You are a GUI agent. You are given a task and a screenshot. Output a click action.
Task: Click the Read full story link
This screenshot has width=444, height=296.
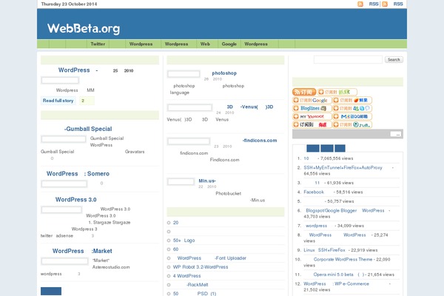tap(58, 101)
